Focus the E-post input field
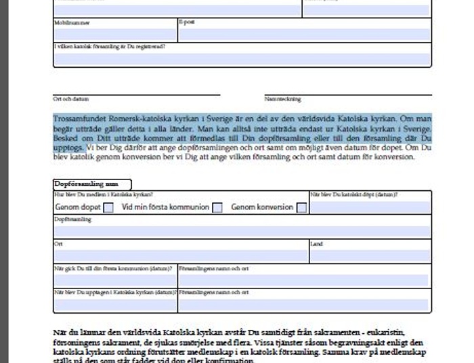The image size is (474, 363). pos(303,34)
